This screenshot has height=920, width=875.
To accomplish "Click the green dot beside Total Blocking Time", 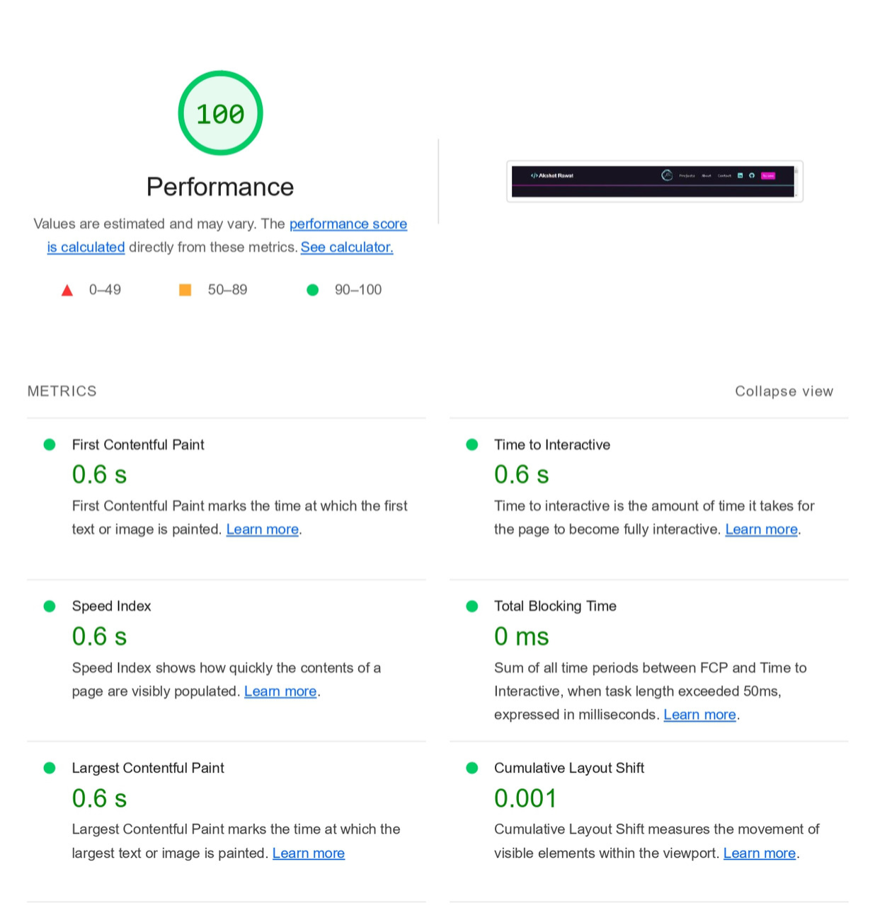I will [x=471, y=606].
